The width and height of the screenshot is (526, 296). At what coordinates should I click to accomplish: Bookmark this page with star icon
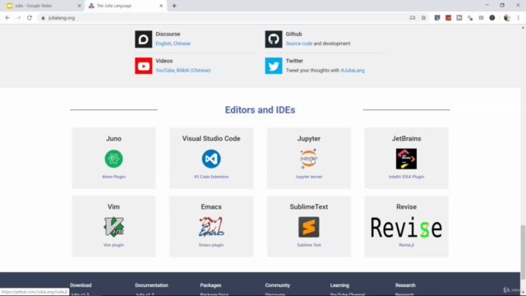[x=423, y=18]
